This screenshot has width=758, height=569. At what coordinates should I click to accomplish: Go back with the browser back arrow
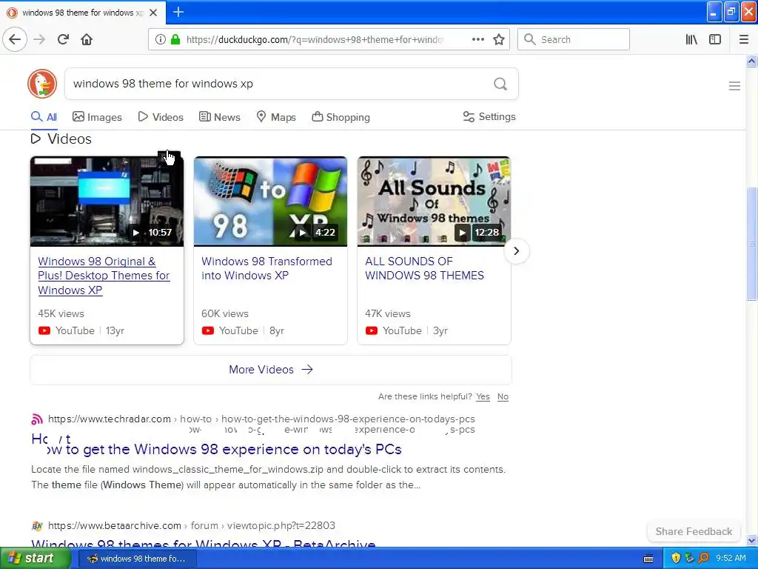[x=15, y=39]
